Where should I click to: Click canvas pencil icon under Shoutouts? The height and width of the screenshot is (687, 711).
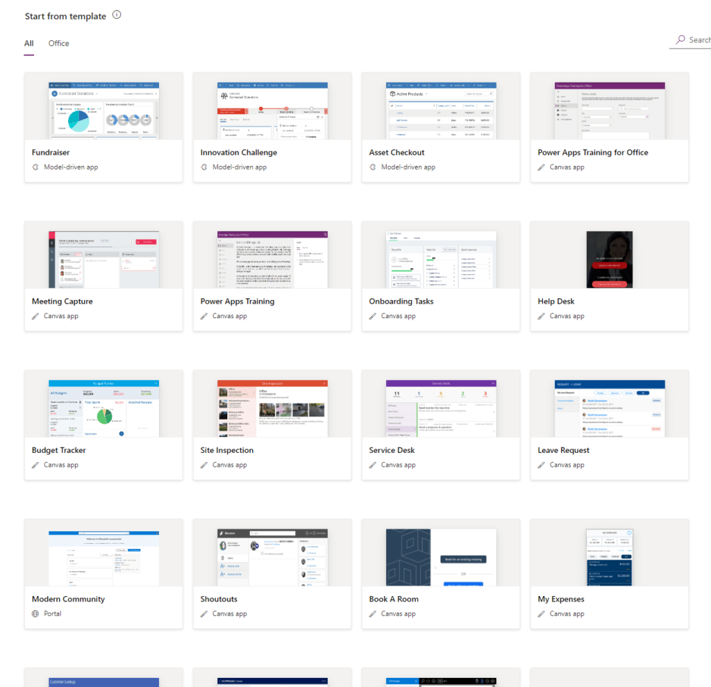[204, 613]
